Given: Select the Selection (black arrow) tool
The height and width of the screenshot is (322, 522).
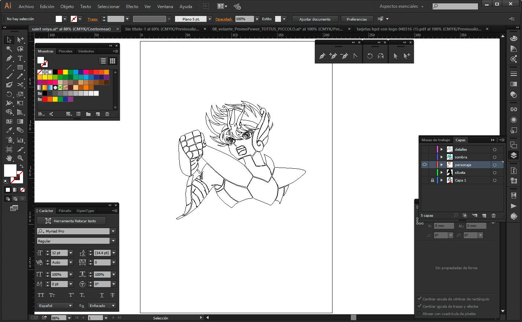Looking at the screenshot, I should (x=9, y=40).
